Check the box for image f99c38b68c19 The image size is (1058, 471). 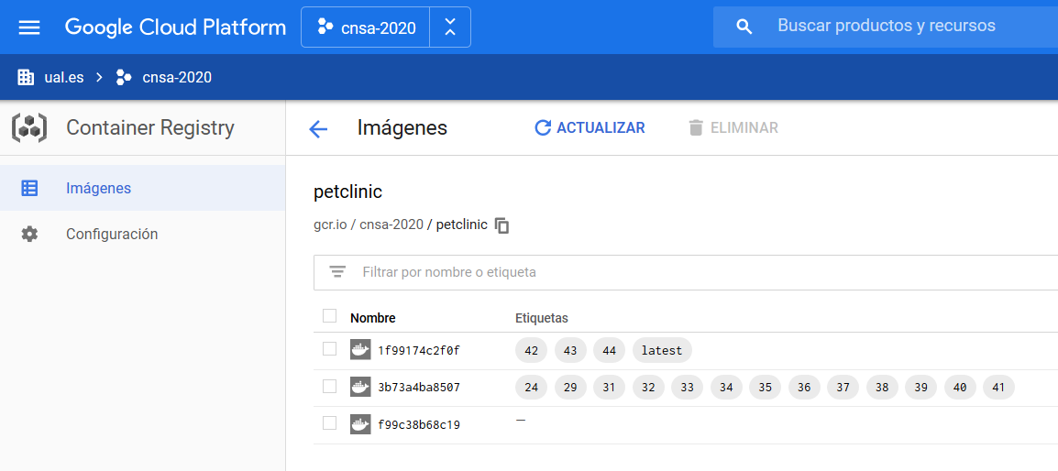(329, 423)
